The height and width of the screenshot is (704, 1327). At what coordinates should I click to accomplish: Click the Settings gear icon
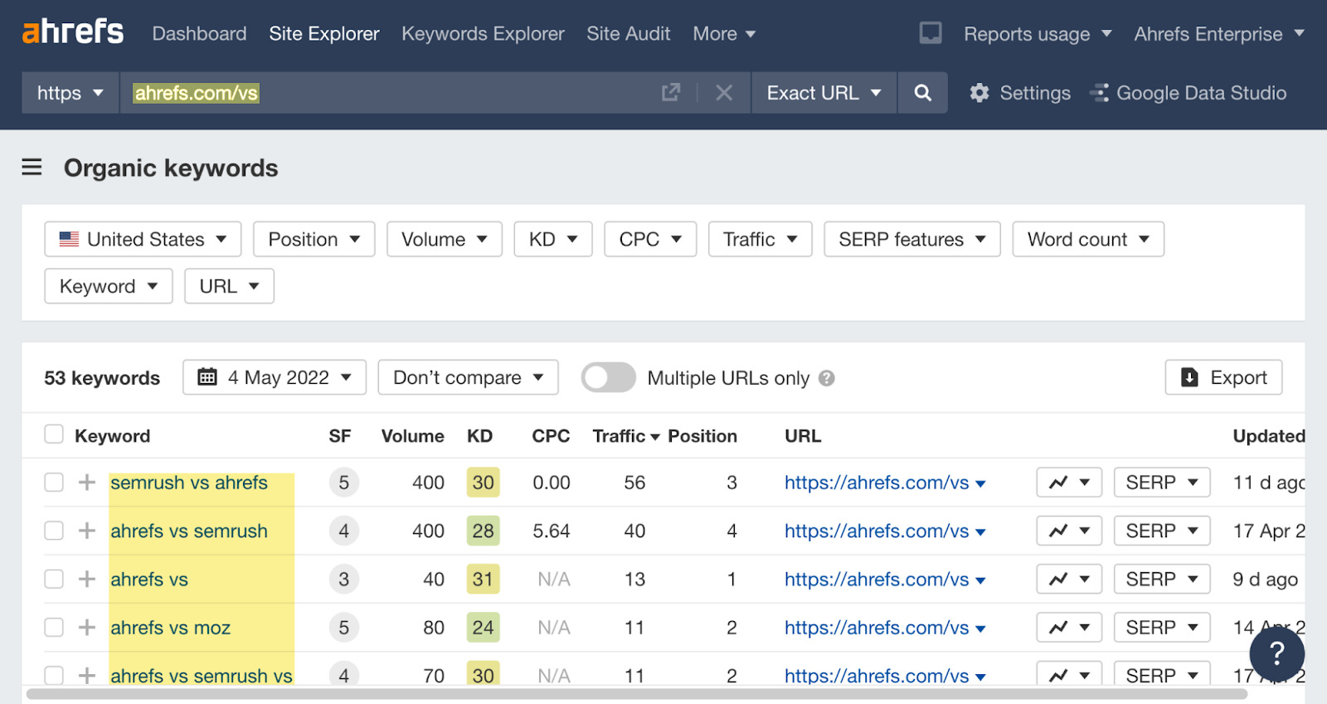[979, 93]
